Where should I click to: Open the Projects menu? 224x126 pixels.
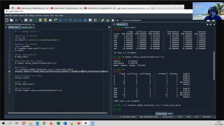[46, 15]
